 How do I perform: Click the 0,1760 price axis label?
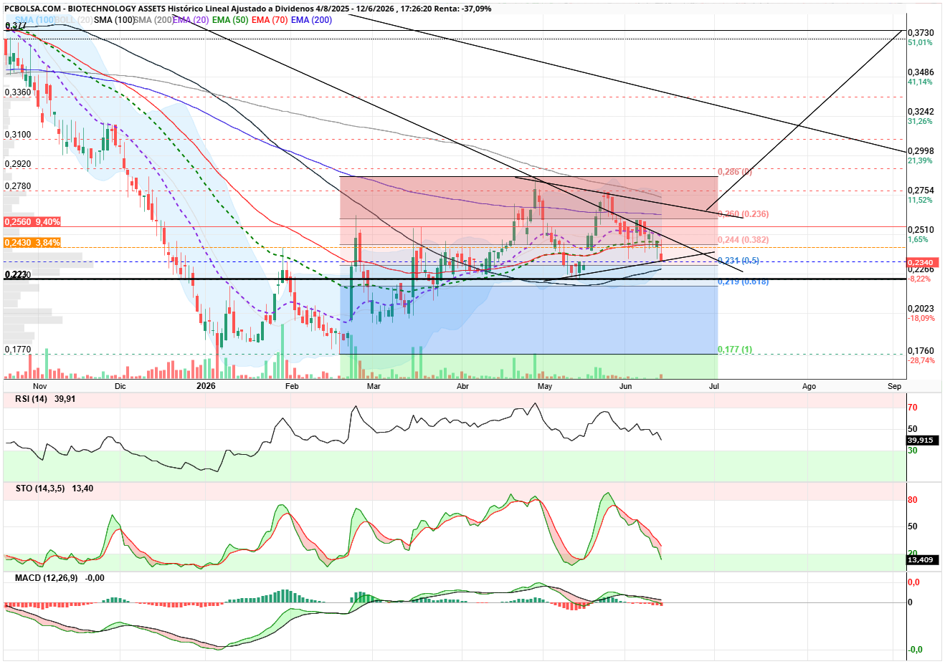921,351
